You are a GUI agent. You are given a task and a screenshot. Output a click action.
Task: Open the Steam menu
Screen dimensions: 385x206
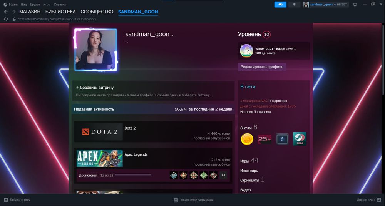click(13, 4)
